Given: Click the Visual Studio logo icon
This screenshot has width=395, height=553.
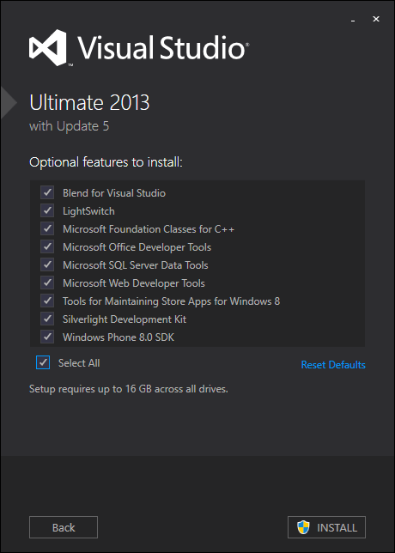Looking at the screenshot, I should (48, 47).
